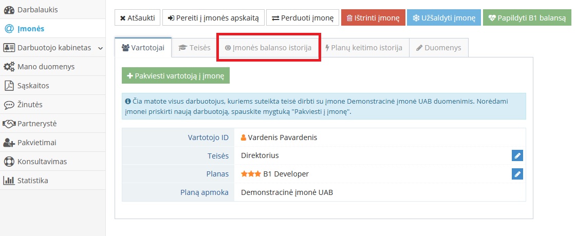
Task: Click the pencil edit icon for Planas
Action: coord(517,174)
